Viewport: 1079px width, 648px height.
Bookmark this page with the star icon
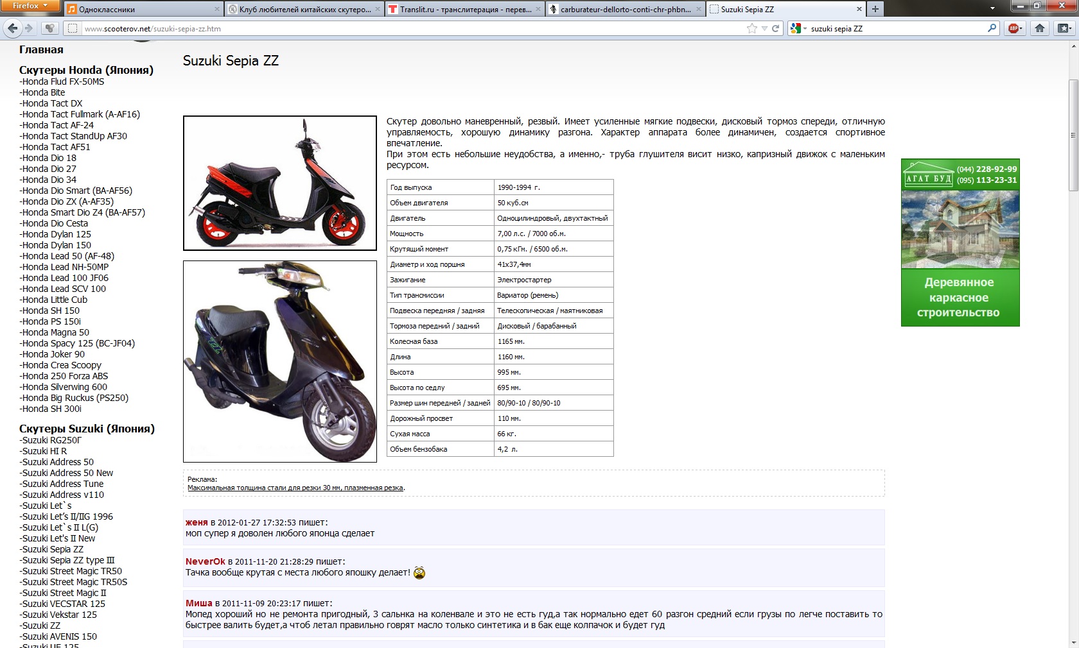pyautogui.click(x=752, y=28)
